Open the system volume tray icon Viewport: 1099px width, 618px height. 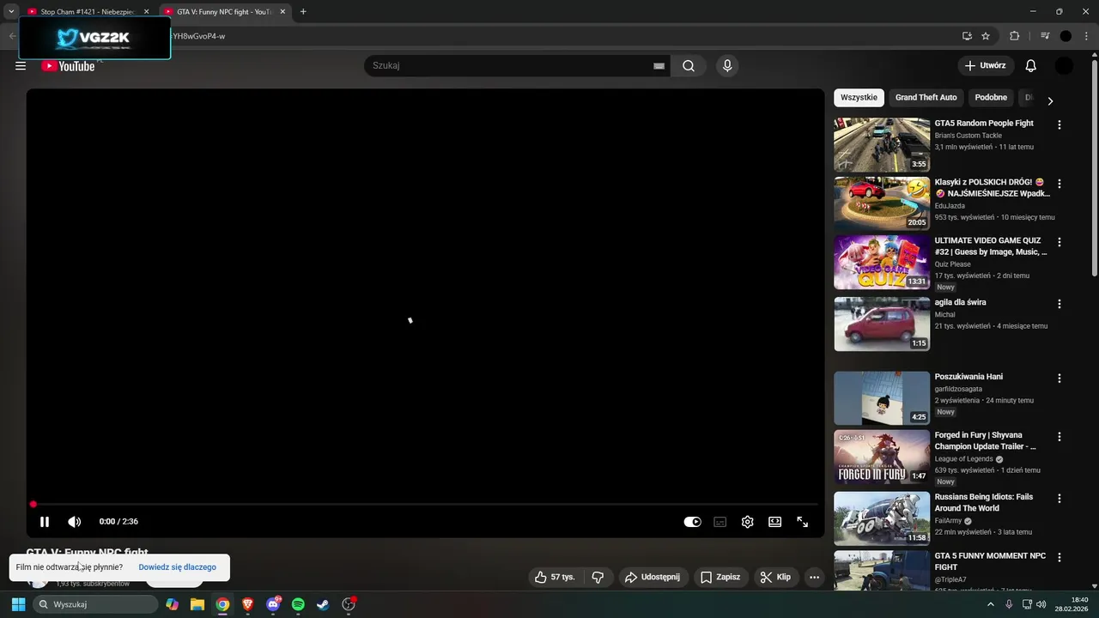[x=1041, y=604]
